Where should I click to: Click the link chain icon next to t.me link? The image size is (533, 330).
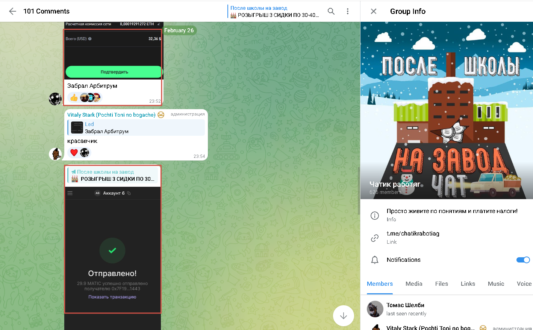375,238
